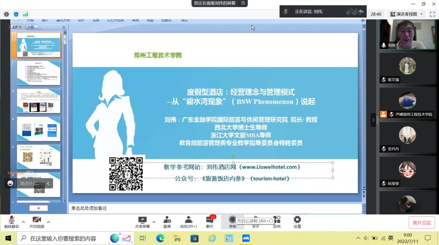This screenshot has height=245, width=439.
Task: Open the members list icon
Action: pos(188,220)
